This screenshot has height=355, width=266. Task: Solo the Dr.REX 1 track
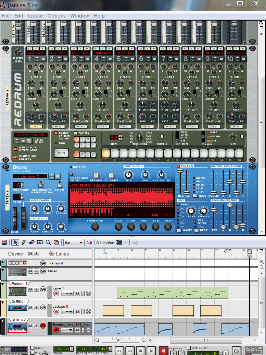click(x=36, y=308)
